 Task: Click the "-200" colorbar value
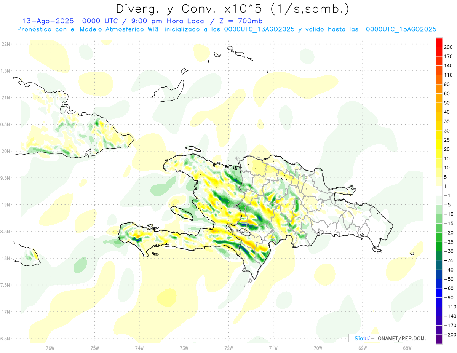click(x=451, y=334)
